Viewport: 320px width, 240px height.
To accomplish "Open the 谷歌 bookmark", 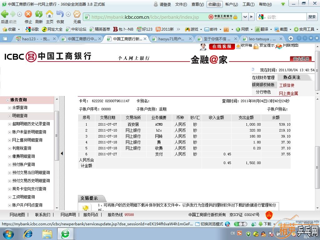I will pos(32,29).
